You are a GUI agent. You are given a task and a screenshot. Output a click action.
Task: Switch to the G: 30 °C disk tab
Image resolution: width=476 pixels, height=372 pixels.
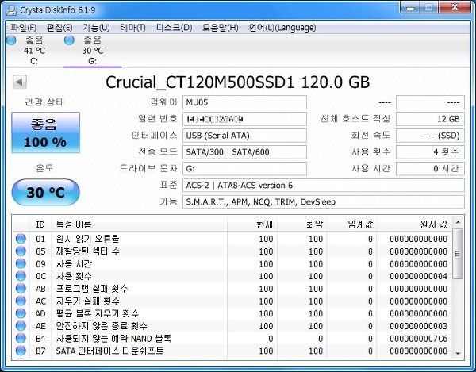point(93,51)
